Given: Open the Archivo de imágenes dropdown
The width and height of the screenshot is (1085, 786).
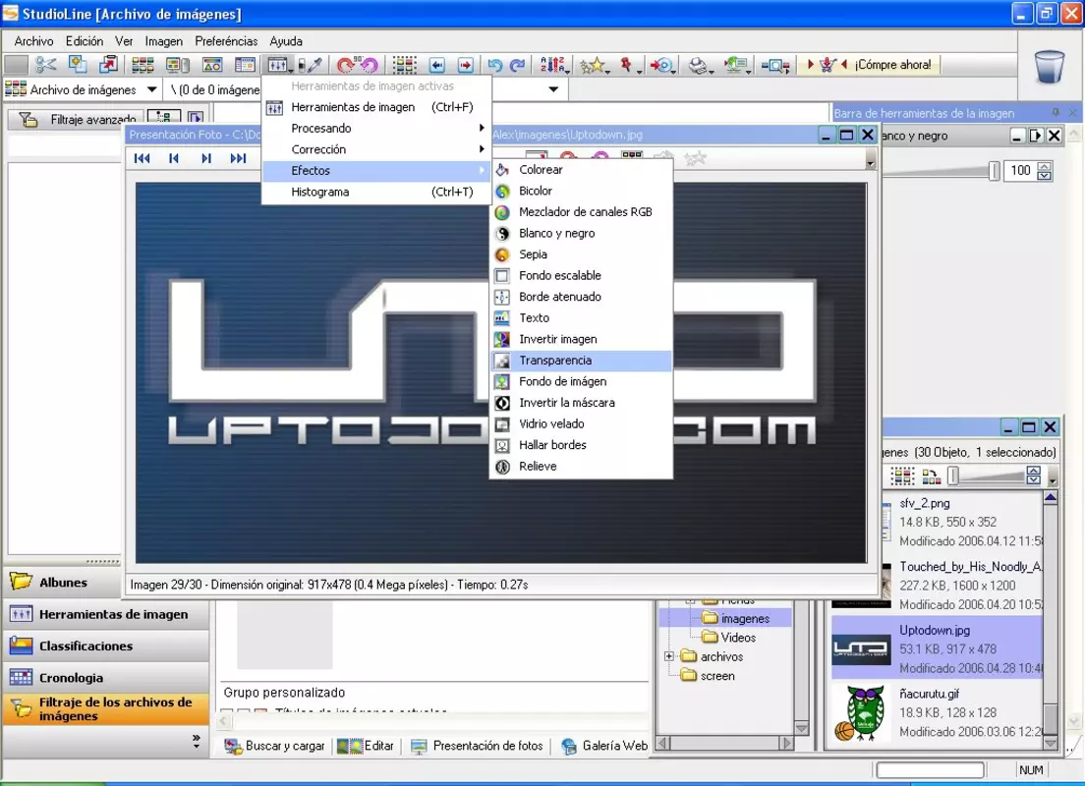Looking at the screenshot, I should [x=151, y=90].
